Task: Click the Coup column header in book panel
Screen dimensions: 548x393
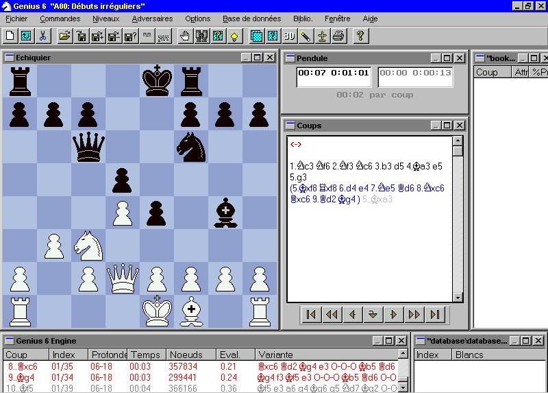Action: (x=493, y=72)
